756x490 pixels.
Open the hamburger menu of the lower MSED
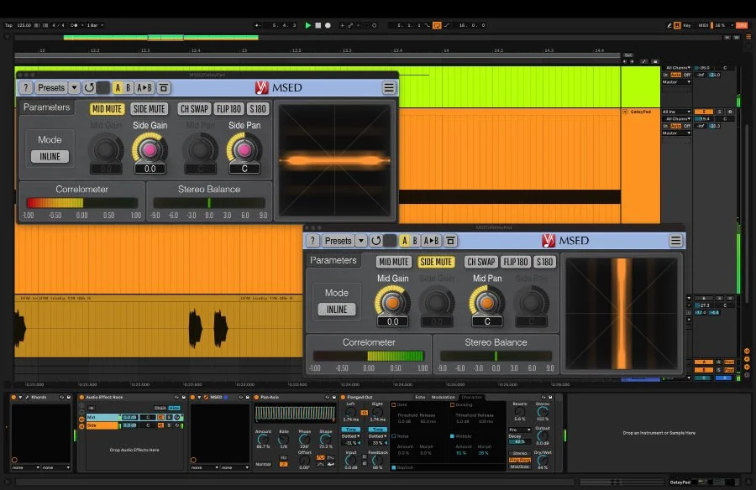[675, 241]
